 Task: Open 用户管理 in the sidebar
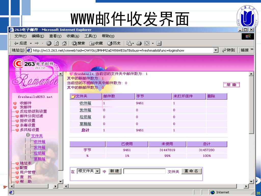point(28,172)
